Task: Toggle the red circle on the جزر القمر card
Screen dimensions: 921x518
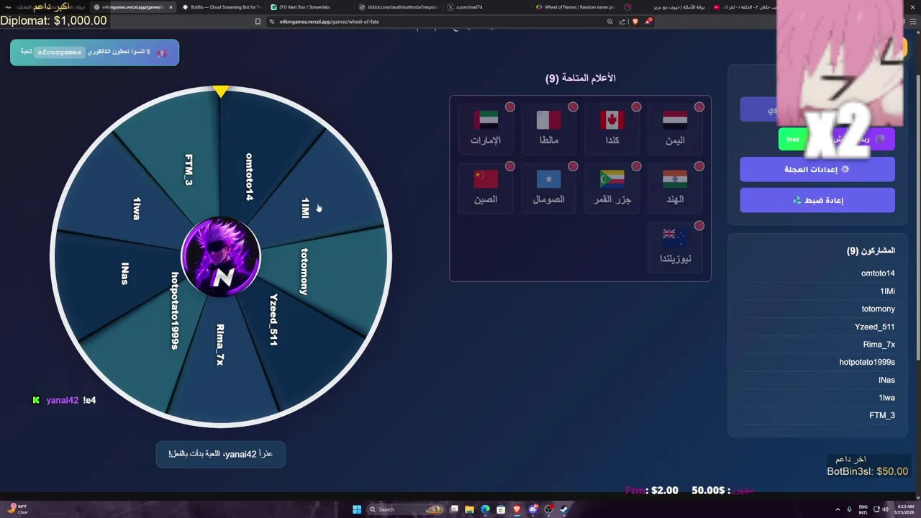Action: 636,166
